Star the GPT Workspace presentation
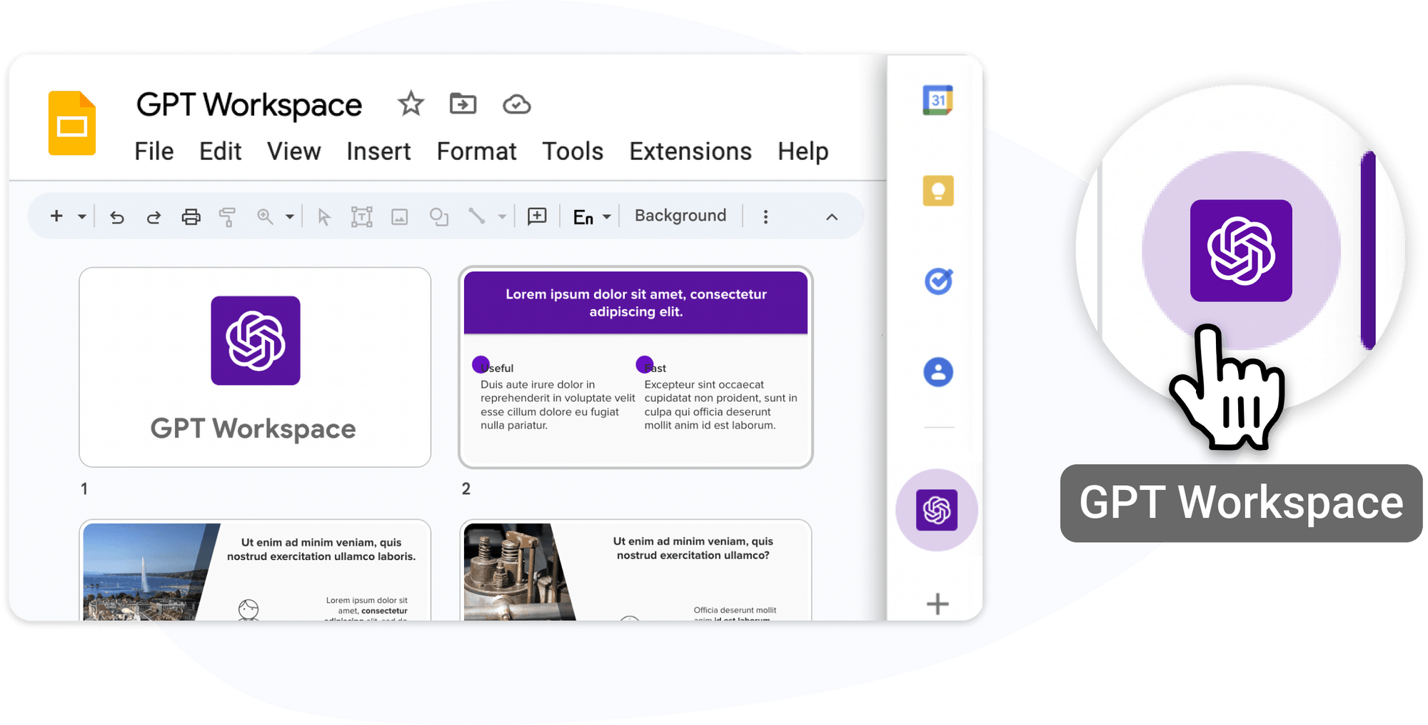 coord(411,104)
